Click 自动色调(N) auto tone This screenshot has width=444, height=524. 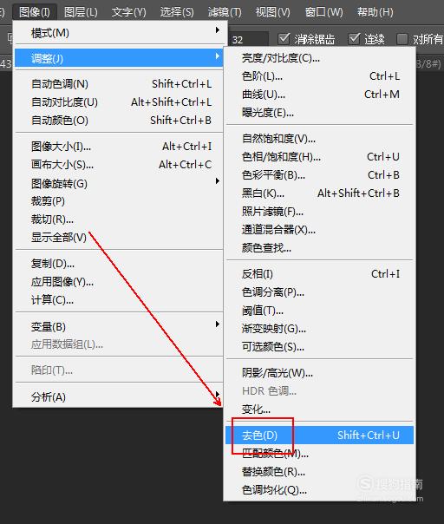click(x=119, y=83)
